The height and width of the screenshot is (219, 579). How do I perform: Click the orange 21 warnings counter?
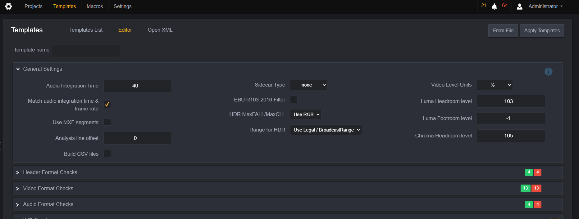(484, 6)
